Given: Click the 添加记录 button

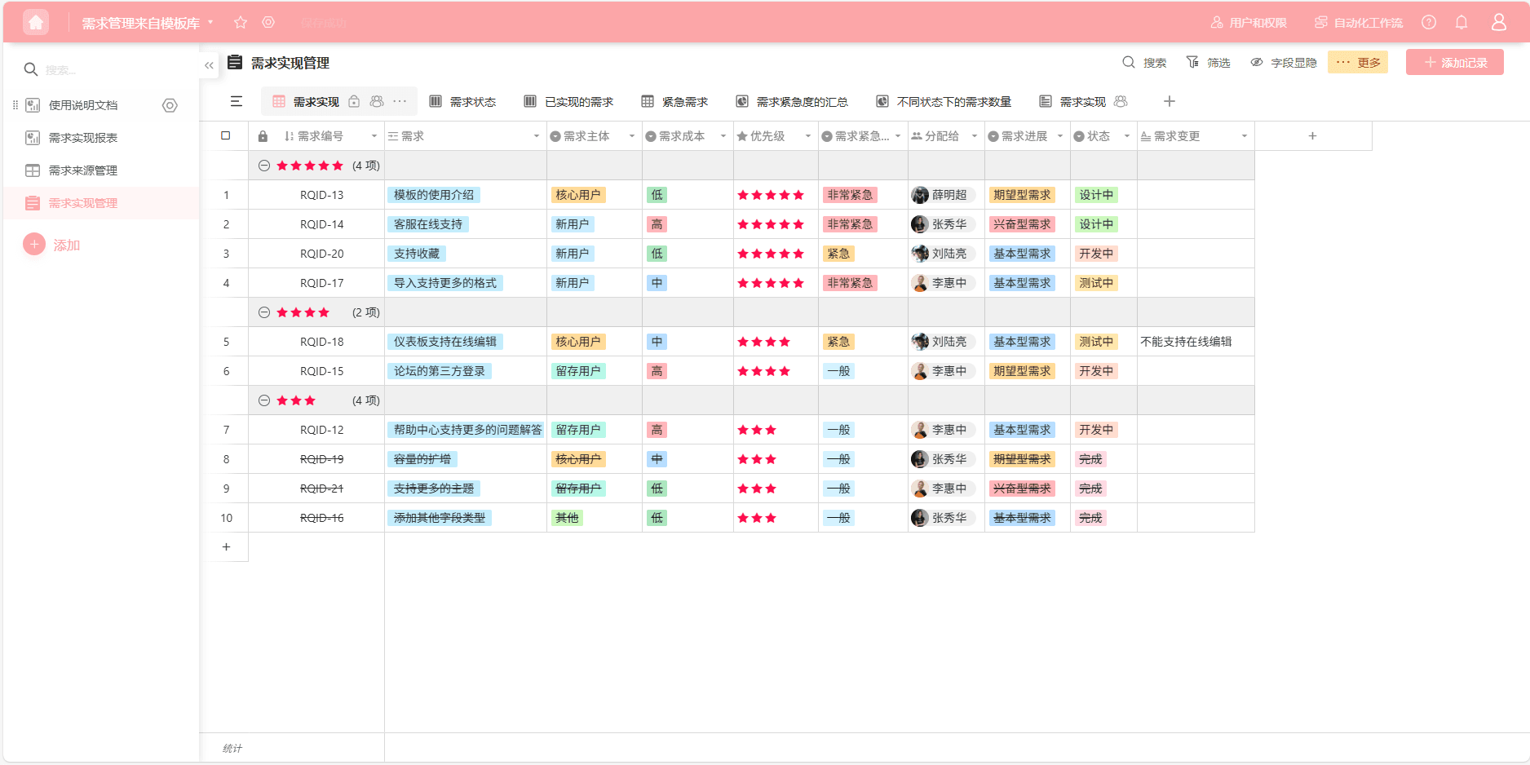Looking at the screenshot, I should 1454,63.
